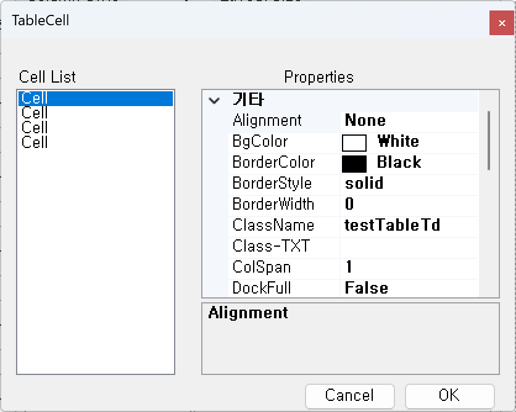Image resolution: width=516 pixels, height=412 pixels.
Task: Click the white BgColor swatch
Action: (x=353, y=141)
